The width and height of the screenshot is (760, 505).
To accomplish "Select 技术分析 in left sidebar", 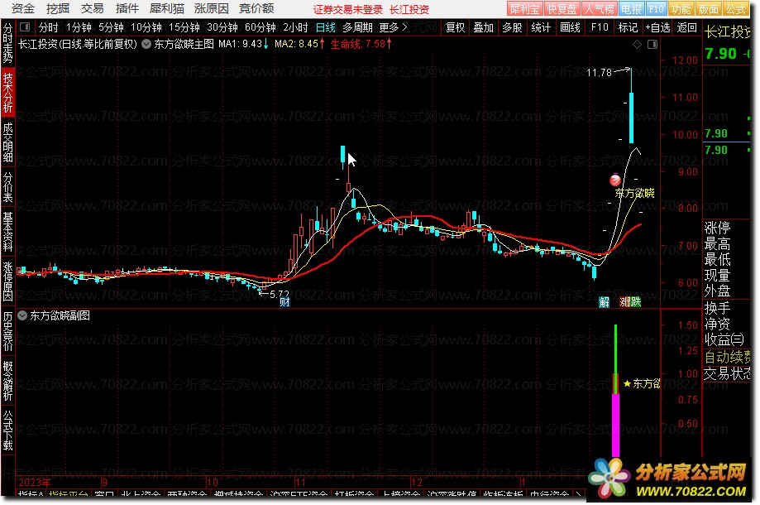I will click(7, 93).
